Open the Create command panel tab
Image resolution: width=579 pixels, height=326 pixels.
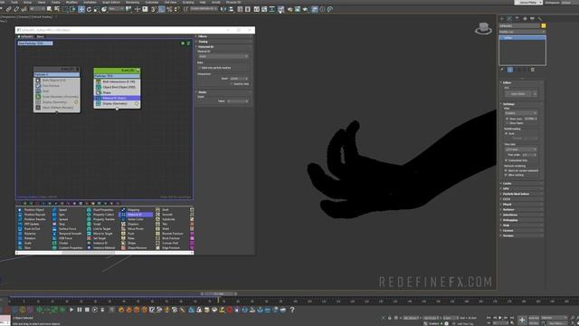(502, 18)
